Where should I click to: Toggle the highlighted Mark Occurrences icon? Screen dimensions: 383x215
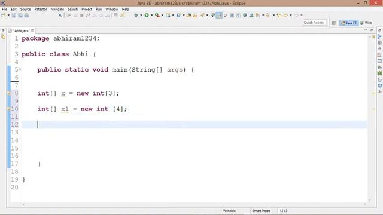(219, 15)
